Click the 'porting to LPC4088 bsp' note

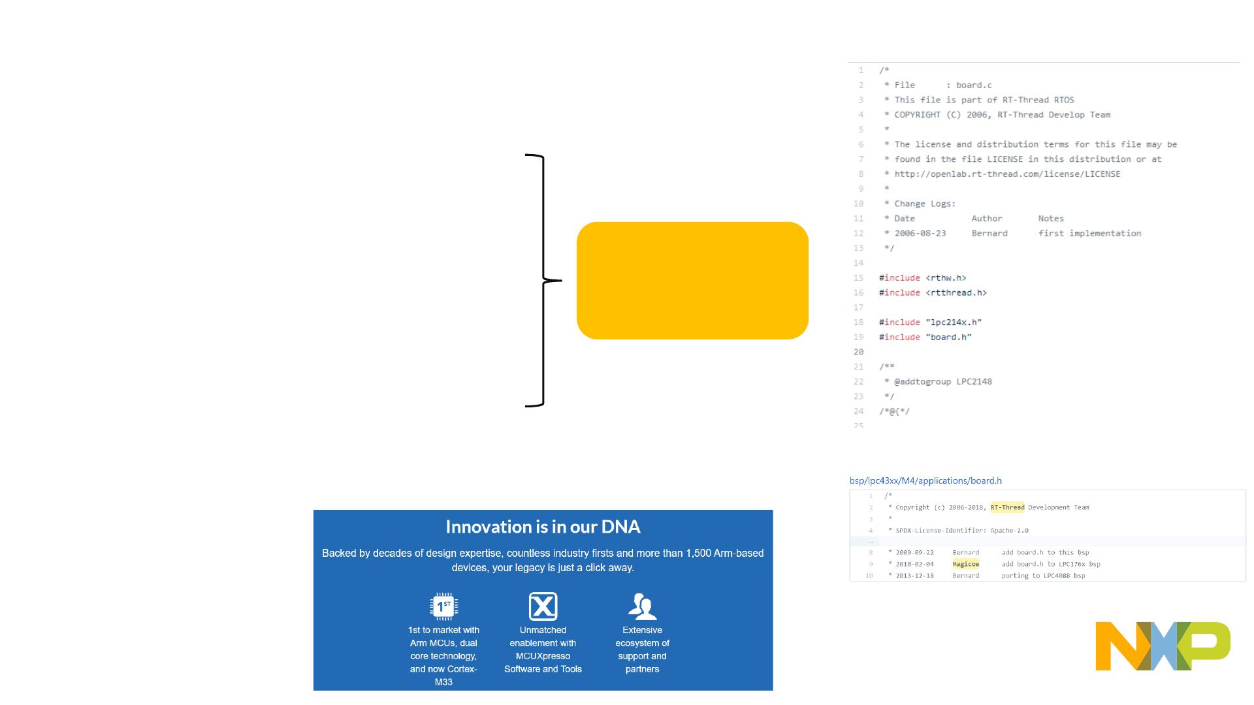1043,576
